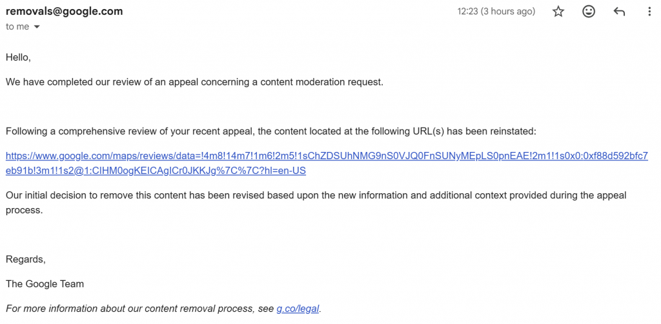Expand recipient details next to 'to me'
The image size is (661, 324).
click(x=37, y=27)
